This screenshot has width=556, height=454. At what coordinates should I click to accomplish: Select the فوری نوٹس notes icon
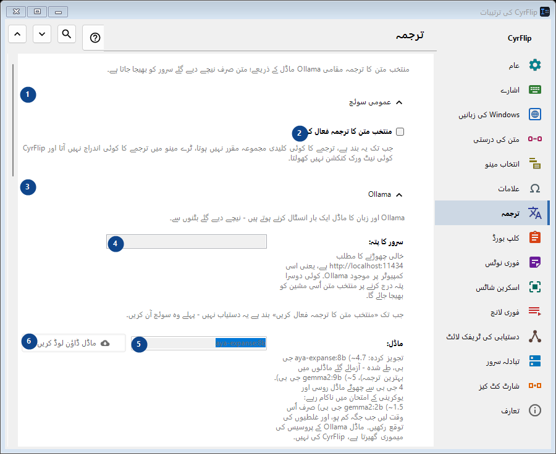[x=535, y=262]
